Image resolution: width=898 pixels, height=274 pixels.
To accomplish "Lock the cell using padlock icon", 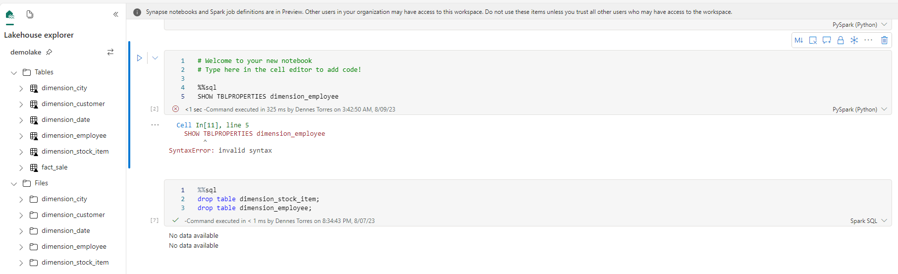I will [841, 40].
